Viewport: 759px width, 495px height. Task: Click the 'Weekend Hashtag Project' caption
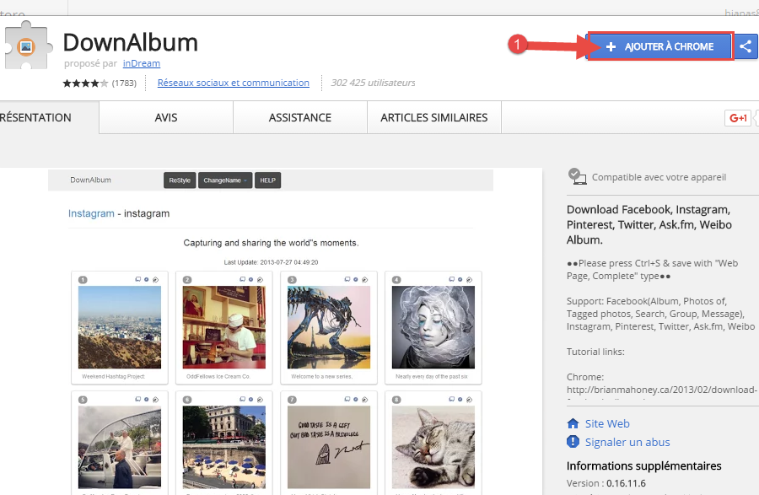coord(113,376)
